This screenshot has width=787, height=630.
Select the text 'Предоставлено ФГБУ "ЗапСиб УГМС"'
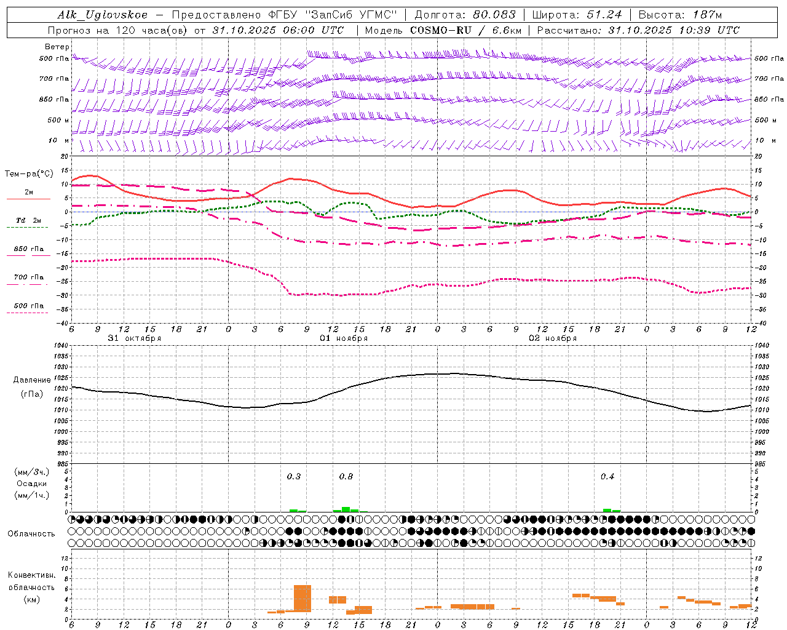[285, 15]
